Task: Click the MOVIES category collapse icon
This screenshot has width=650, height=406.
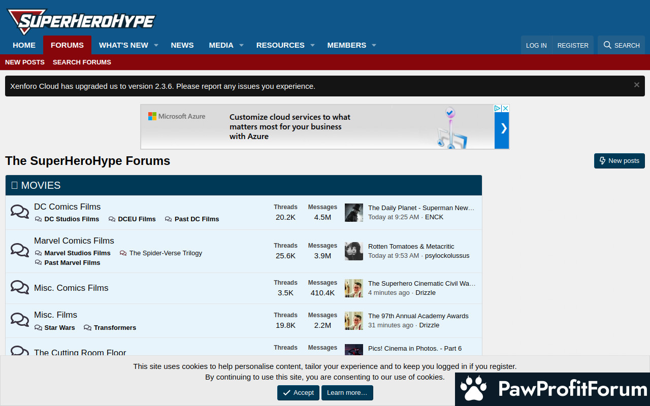Action: (14, 185)
